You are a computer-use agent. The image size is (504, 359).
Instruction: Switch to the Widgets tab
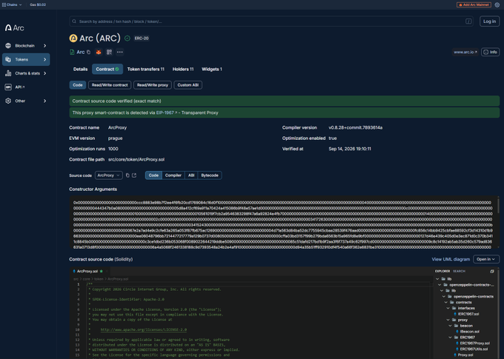pos(212,69)
